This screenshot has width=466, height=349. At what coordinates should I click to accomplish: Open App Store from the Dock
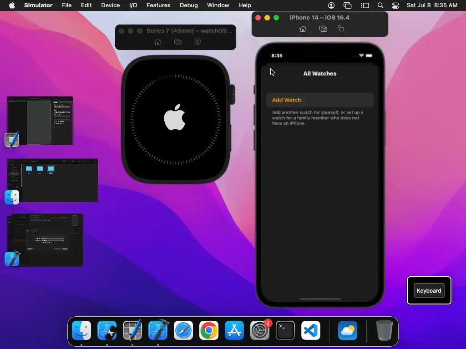click(234, 330)
